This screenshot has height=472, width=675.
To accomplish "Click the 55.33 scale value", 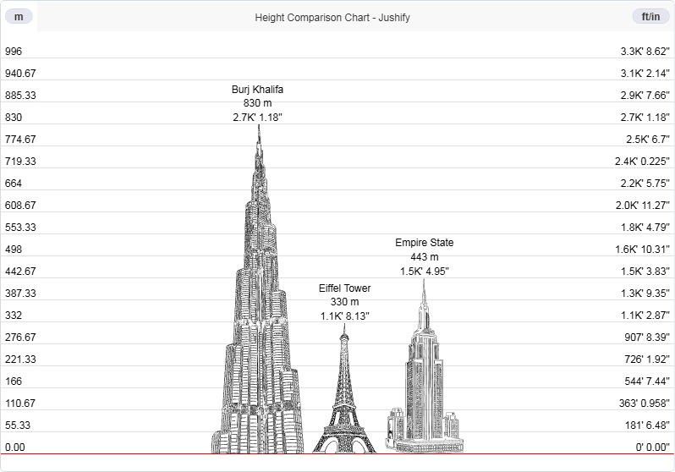I will (18, 425).
